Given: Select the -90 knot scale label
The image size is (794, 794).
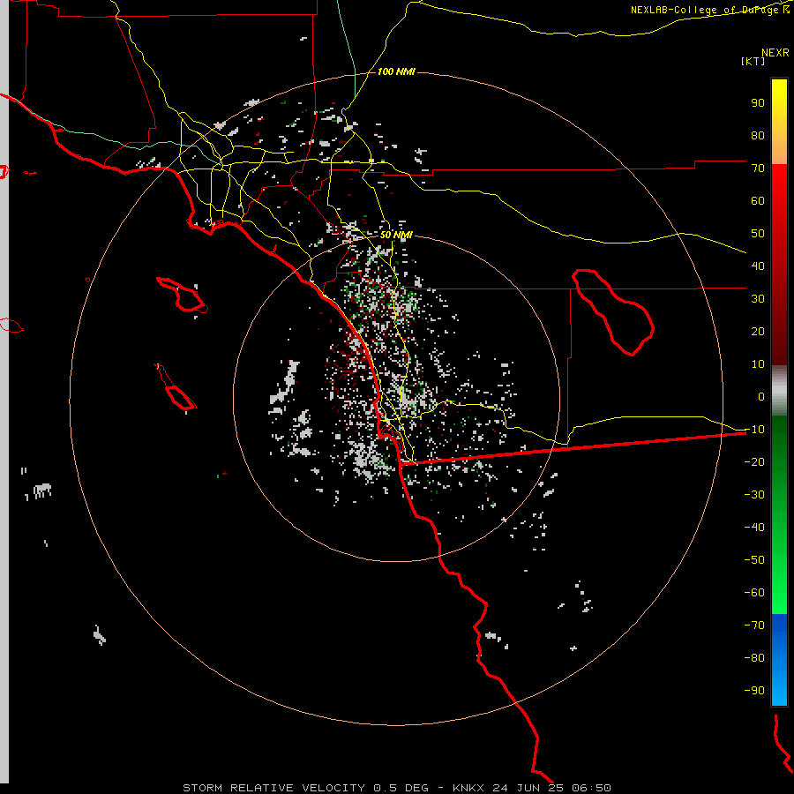Looking at the screenshot, I should pos(754,691).
